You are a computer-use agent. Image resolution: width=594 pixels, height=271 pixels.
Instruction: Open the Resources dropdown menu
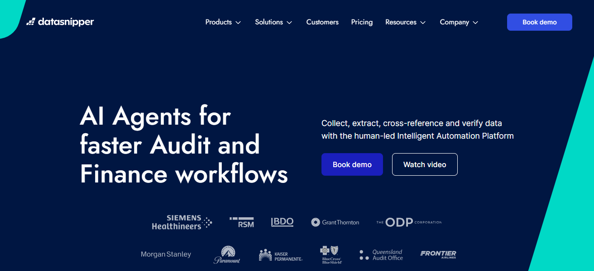point(405,22)
